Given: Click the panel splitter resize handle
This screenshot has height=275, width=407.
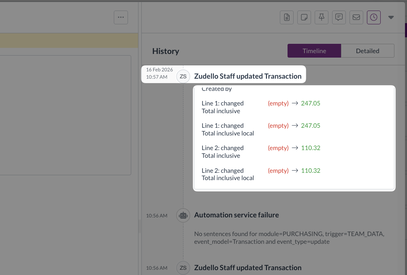Looking at the screenshot, I should click(x=140, y=226).
